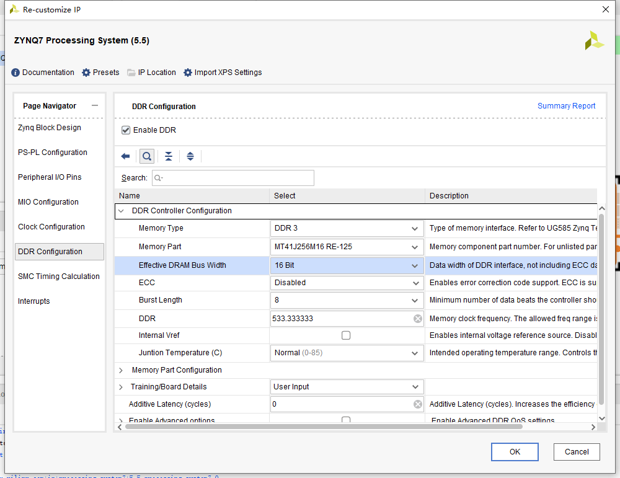The width and height of the screenshot is (620, 478).
Task: Toggle Enable Advanced options checkbox
Action: (346, 420)
